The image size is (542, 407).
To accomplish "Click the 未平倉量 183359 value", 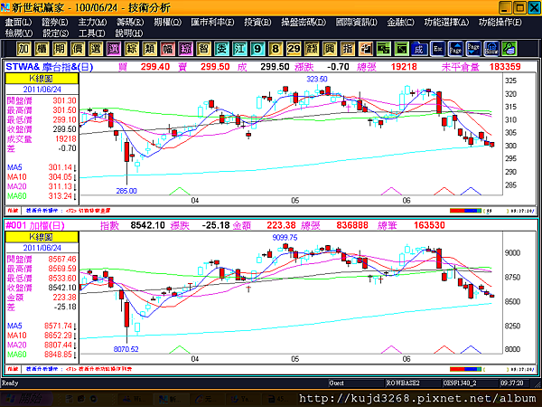I will coord(505,67).
